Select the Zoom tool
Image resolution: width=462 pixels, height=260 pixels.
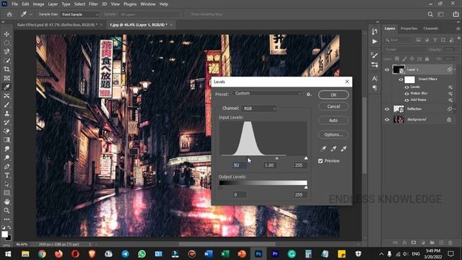[x=6, y=210]
